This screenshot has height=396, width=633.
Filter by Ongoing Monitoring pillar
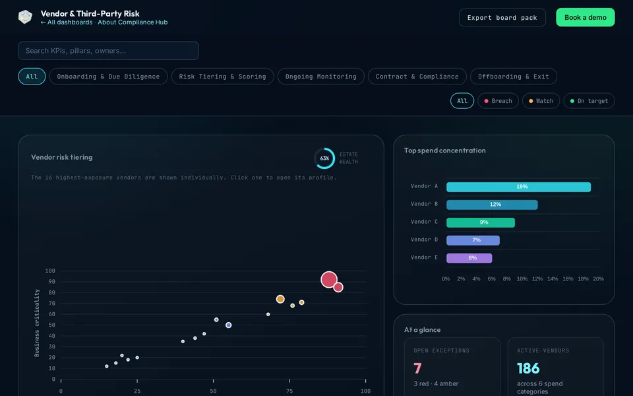(321, 77)
